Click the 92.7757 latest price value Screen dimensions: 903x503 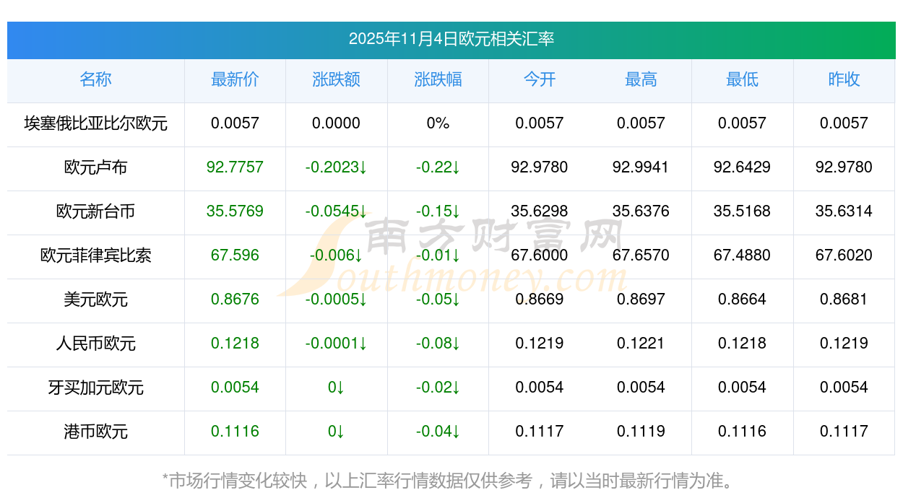pos(235,167)
